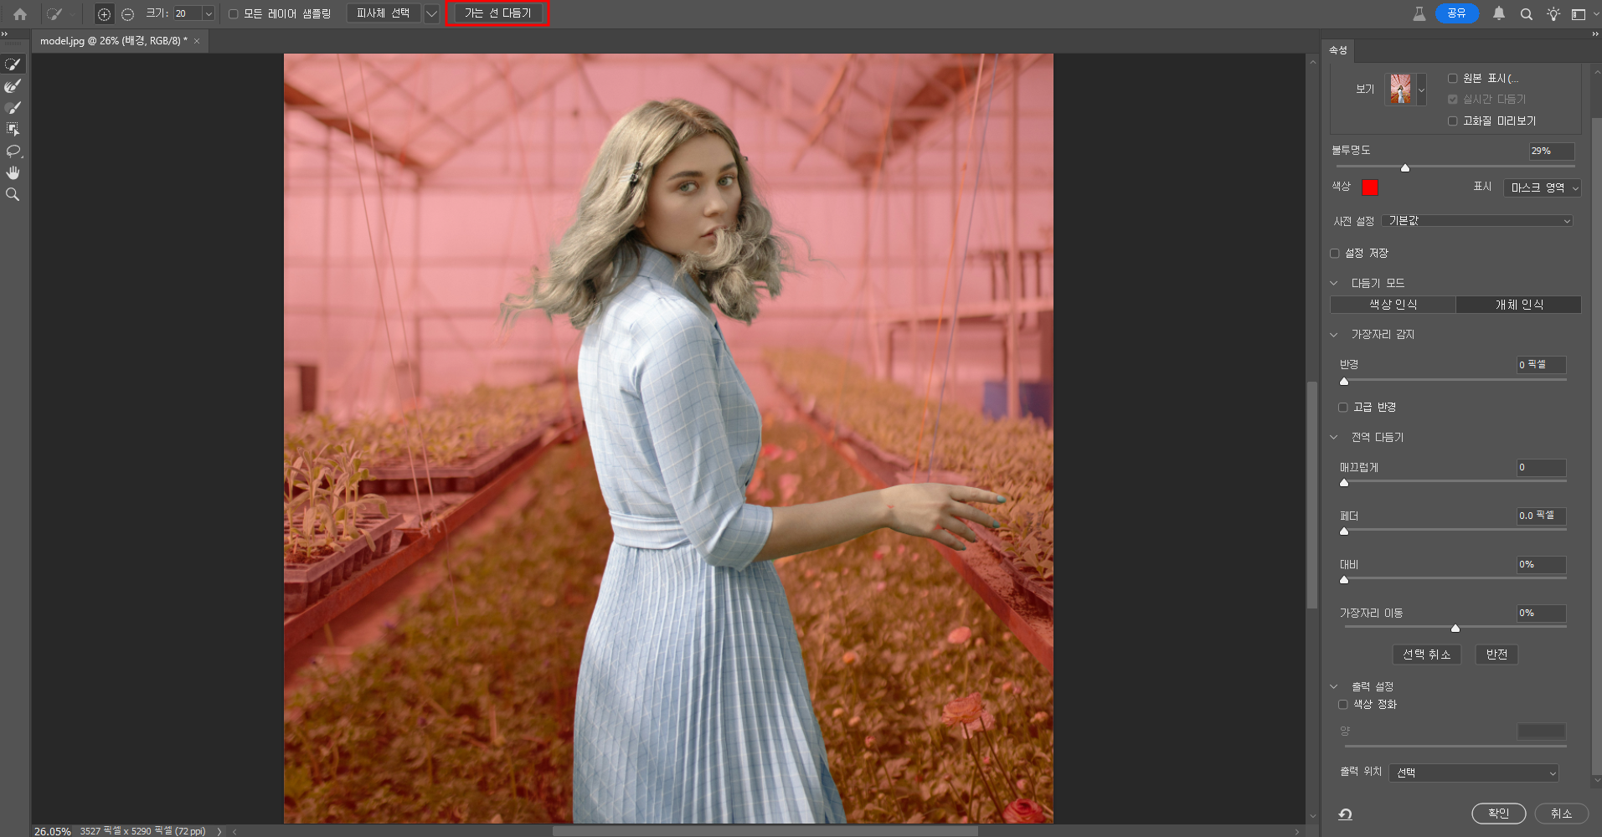Open the Discover lightbulb icon
Screen dimensions: 1602x837
(x=1553, y=13)
